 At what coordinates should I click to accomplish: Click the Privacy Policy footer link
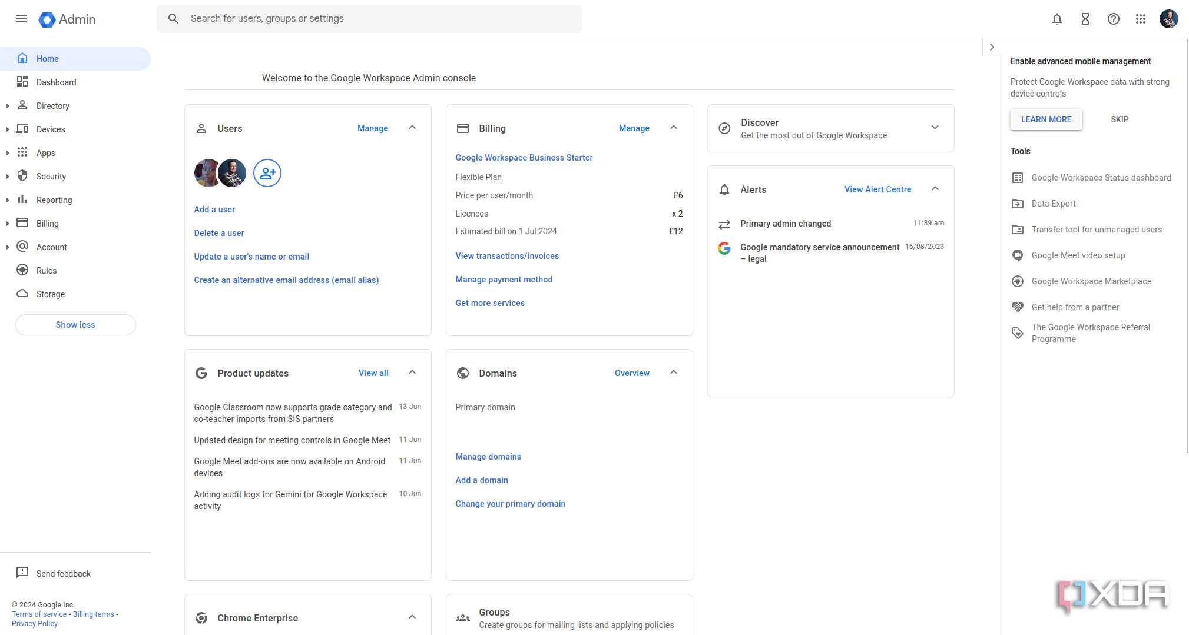pos(35,624)
